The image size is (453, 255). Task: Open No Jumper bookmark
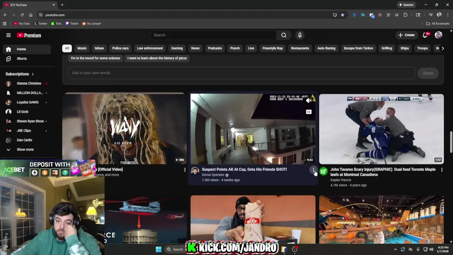click(x=92, y=23)
